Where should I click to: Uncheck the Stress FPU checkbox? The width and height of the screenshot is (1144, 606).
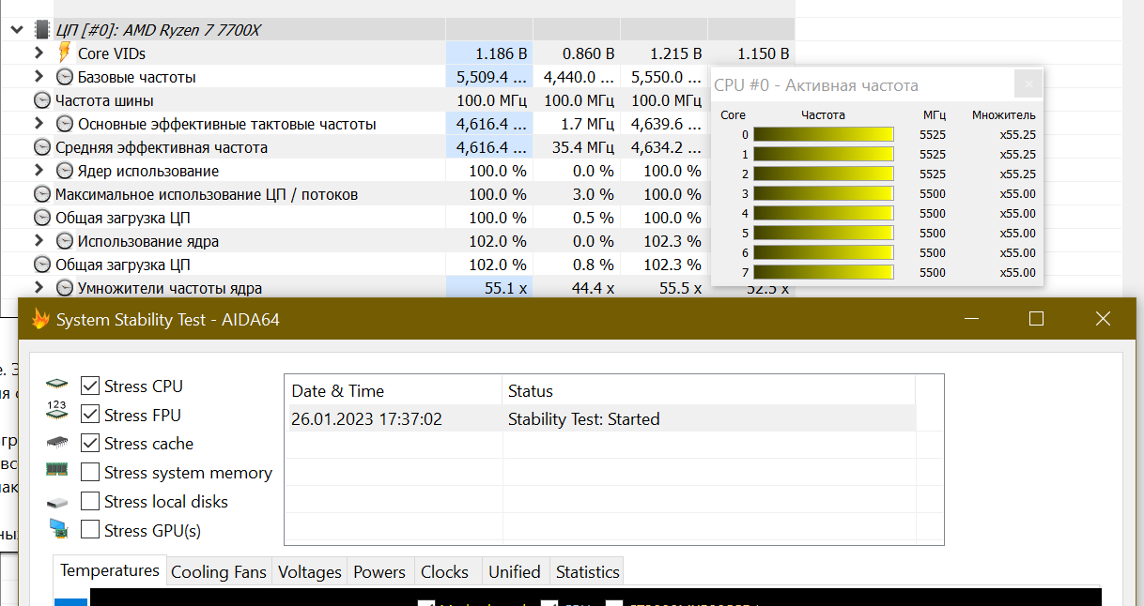click(90, 415)
